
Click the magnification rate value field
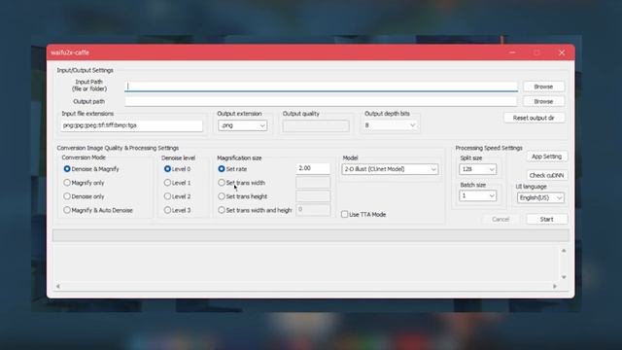click(x=313, y=168)
